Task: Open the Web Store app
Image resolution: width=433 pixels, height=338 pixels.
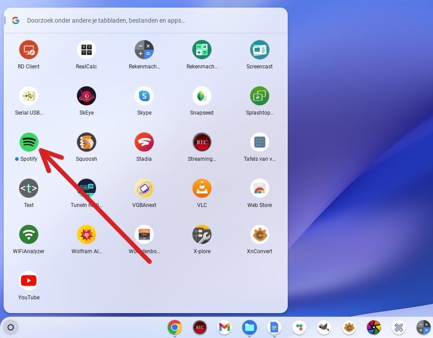Action: (260, 188)
